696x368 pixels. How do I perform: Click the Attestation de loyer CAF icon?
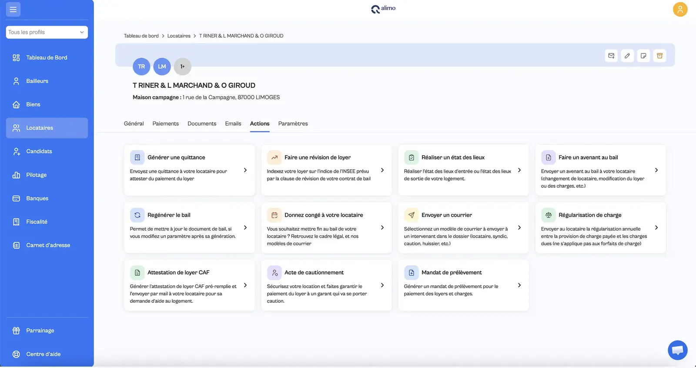[137, 273]
